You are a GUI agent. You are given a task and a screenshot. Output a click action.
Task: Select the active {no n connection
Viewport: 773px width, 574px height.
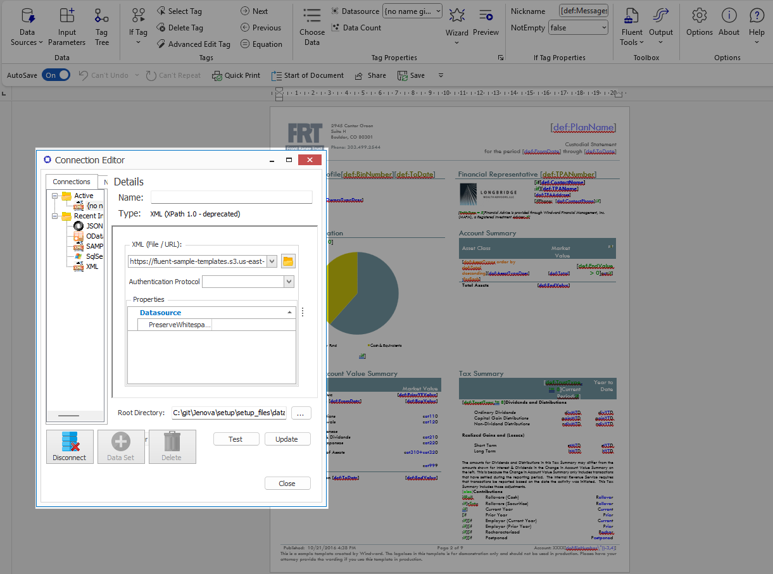[89, 206]
